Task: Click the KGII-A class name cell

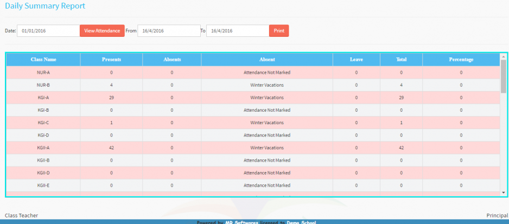Action: [43, 148]
